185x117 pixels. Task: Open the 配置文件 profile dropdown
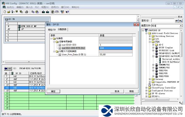181,25
